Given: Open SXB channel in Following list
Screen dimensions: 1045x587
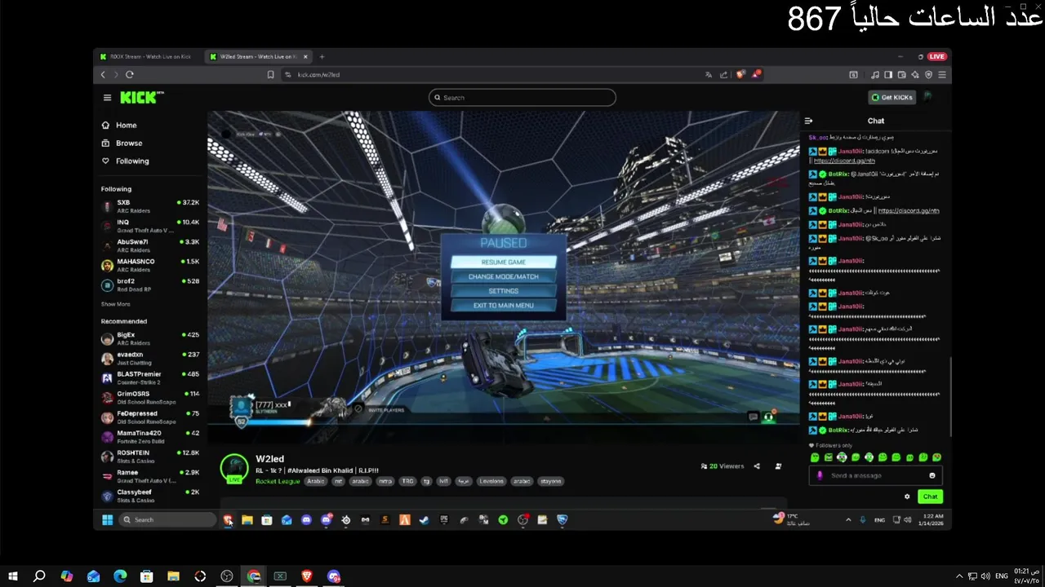Looking at the screenshot, I should click(x=150, y=206).
